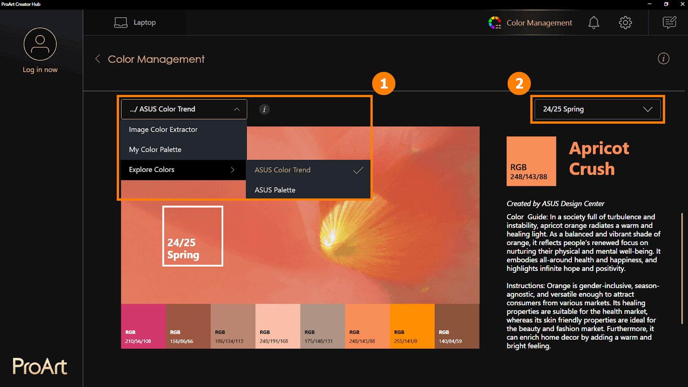Screen dimensions: 688x387
Task: Open the Laptop device tab
Action: [135, 22]
